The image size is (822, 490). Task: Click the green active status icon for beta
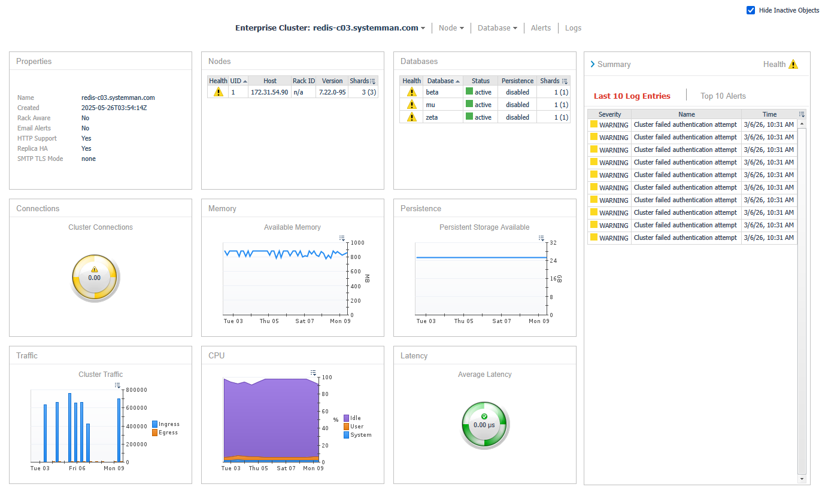[469, 92]
